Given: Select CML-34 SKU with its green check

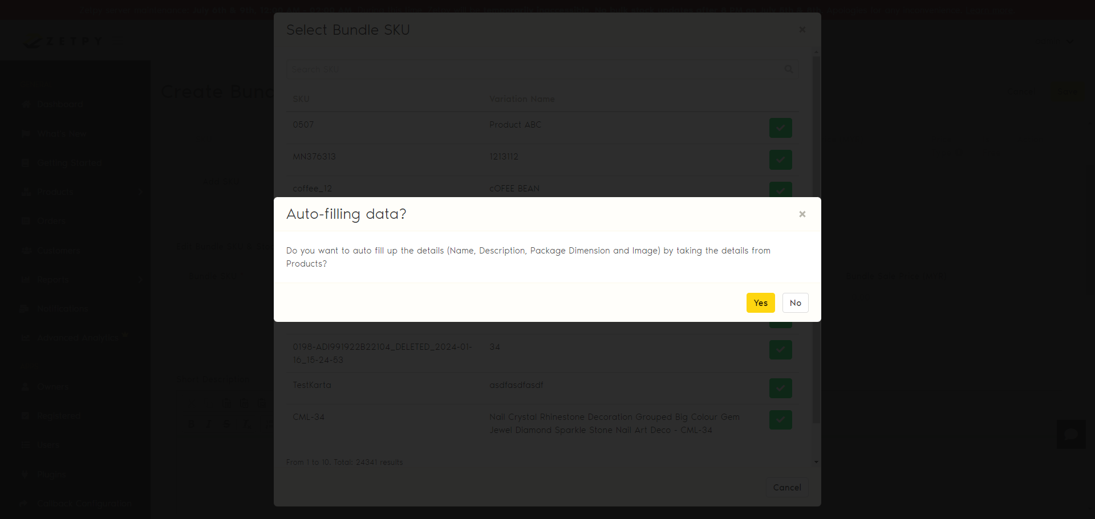Looking at the screenshot, I should pyautogui.click(x=780, y=420).
